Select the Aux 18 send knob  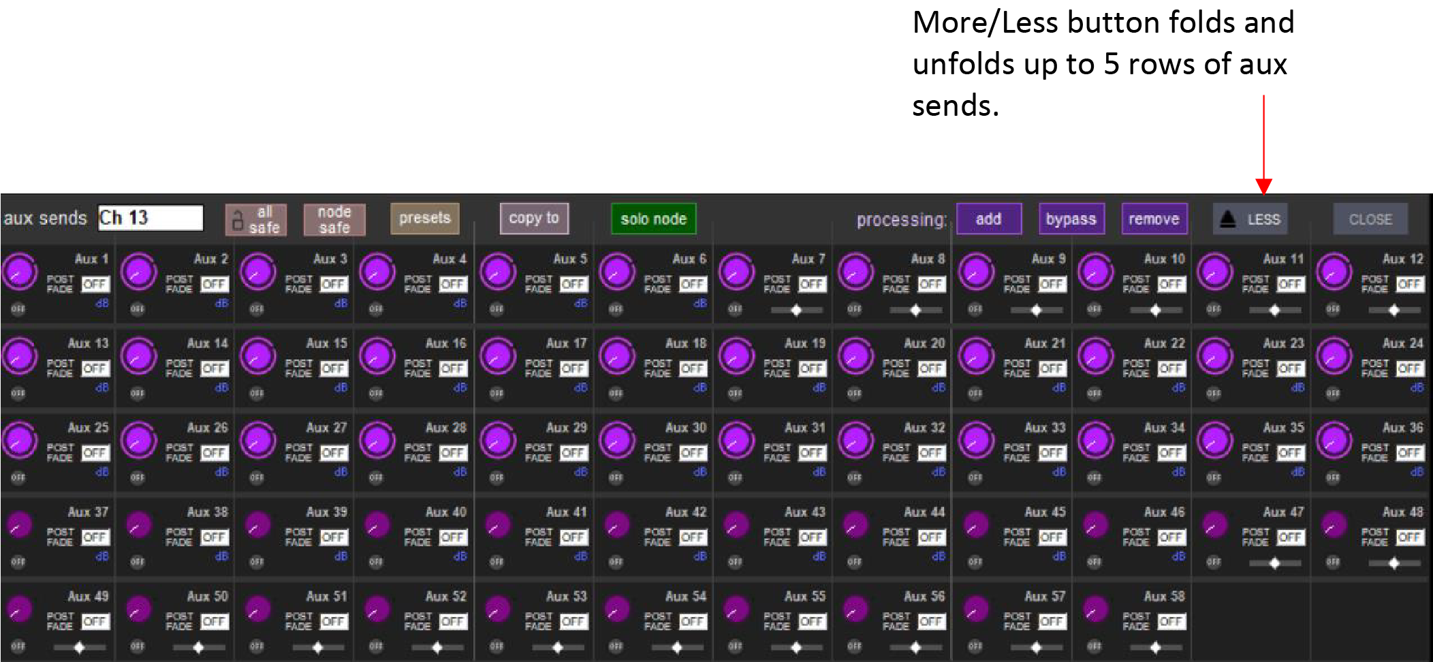click(x=617, y=357)
